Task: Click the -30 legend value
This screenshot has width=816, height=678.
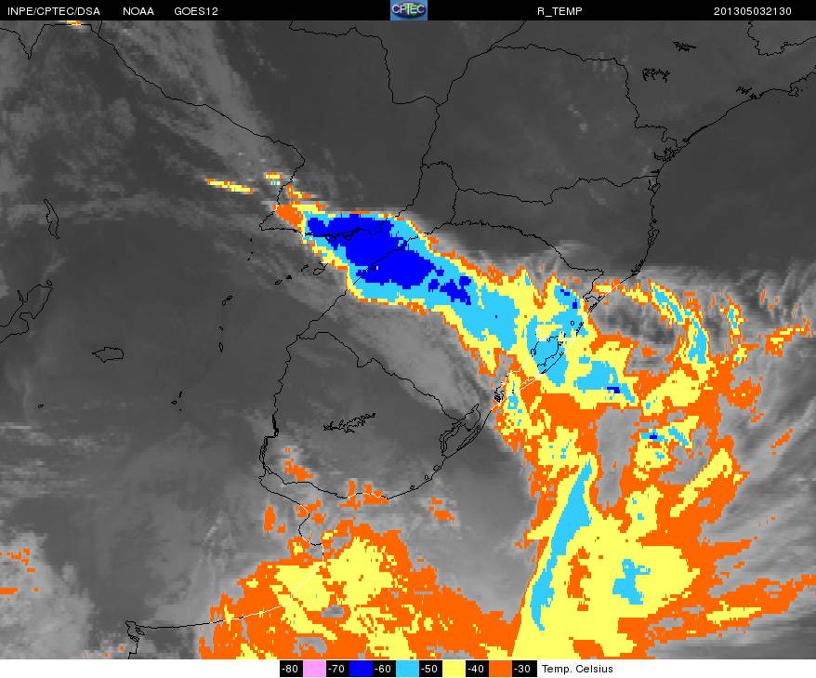Action: coord(522,669)
